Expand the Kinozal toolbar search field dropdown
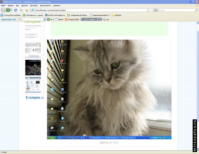199x154 pixels. [45, 19]
